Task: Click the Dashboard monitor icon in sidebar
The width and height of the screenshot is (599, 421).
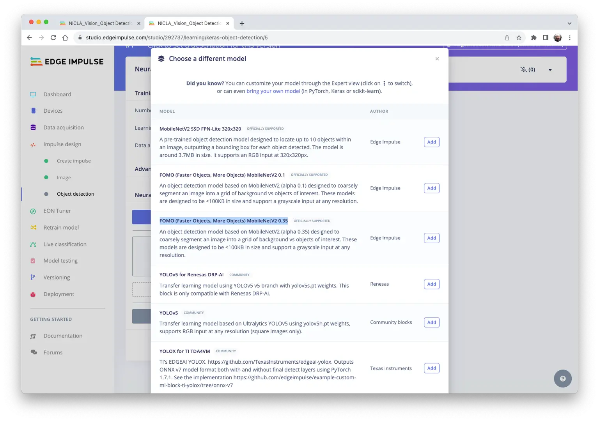Action: [33, 94]
